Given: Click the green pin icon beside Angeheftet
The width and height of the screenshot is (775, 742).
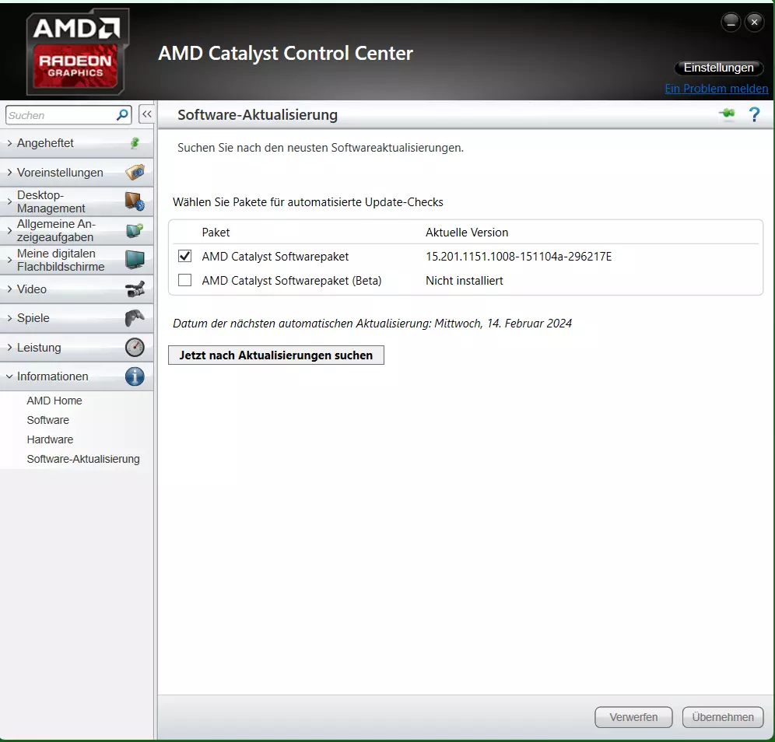Looking at the screenshot, I should tap(135, 143).
